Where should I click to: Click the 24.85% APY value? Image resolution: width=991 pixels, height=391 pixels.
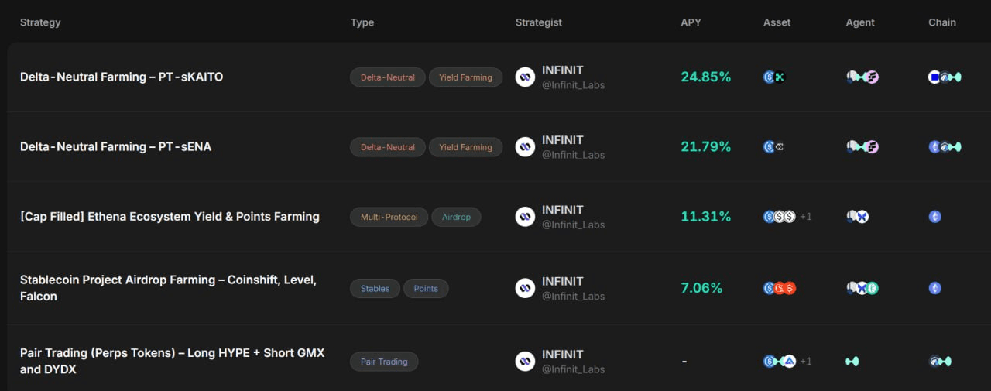click(x=706, y=77)
